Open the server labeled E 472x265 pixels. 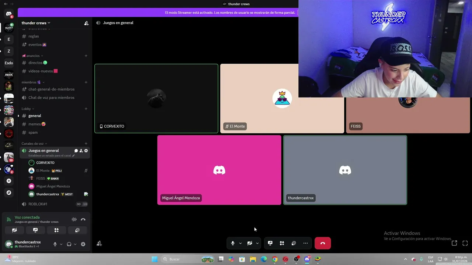9,39
